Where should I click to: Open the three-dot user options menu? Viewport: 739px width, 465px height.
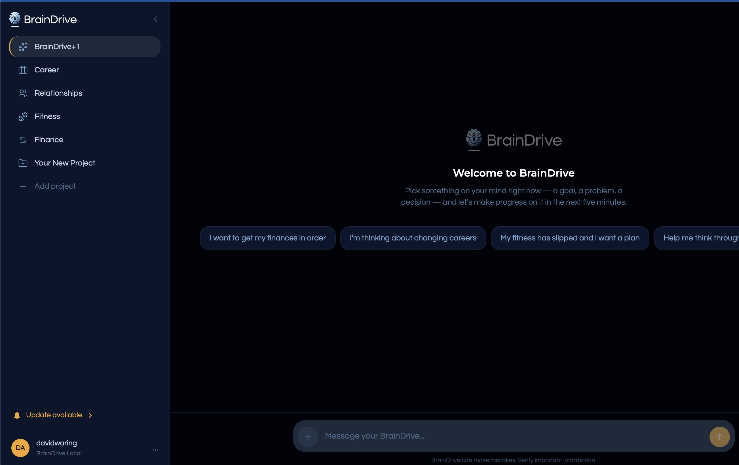click(156, 450)
